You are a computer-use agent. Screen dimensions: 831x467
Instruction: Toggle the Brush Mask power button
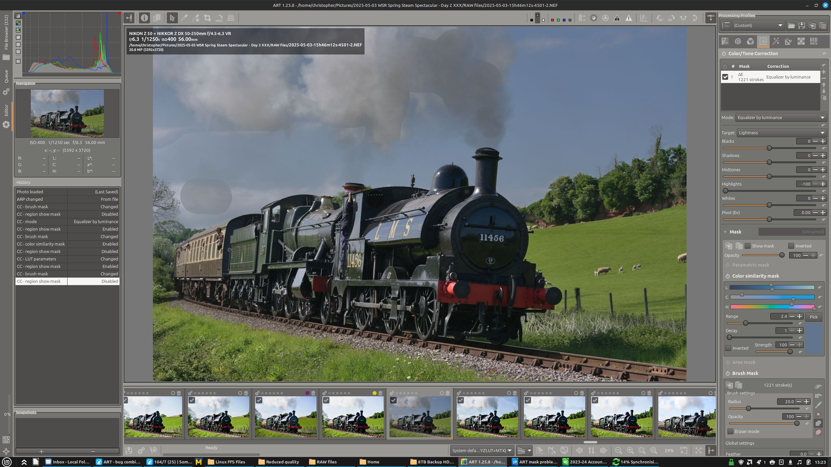(x=728, y=373)
